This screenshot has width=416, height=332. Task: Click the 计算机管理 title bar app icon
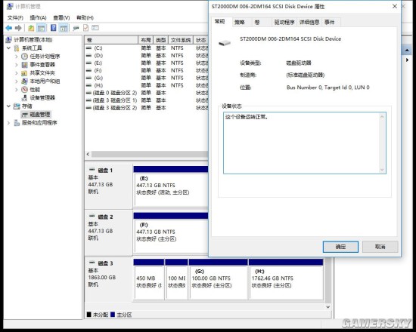point(10,6)
